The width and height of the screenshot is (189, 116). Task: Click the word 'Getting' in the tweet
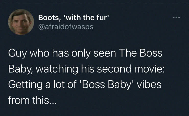click(x=25, y=85)
